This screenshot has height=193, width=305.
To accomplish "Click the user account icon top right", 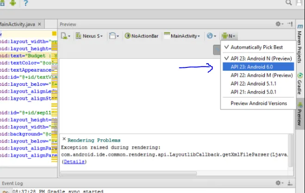I will [x=299, y=3].
